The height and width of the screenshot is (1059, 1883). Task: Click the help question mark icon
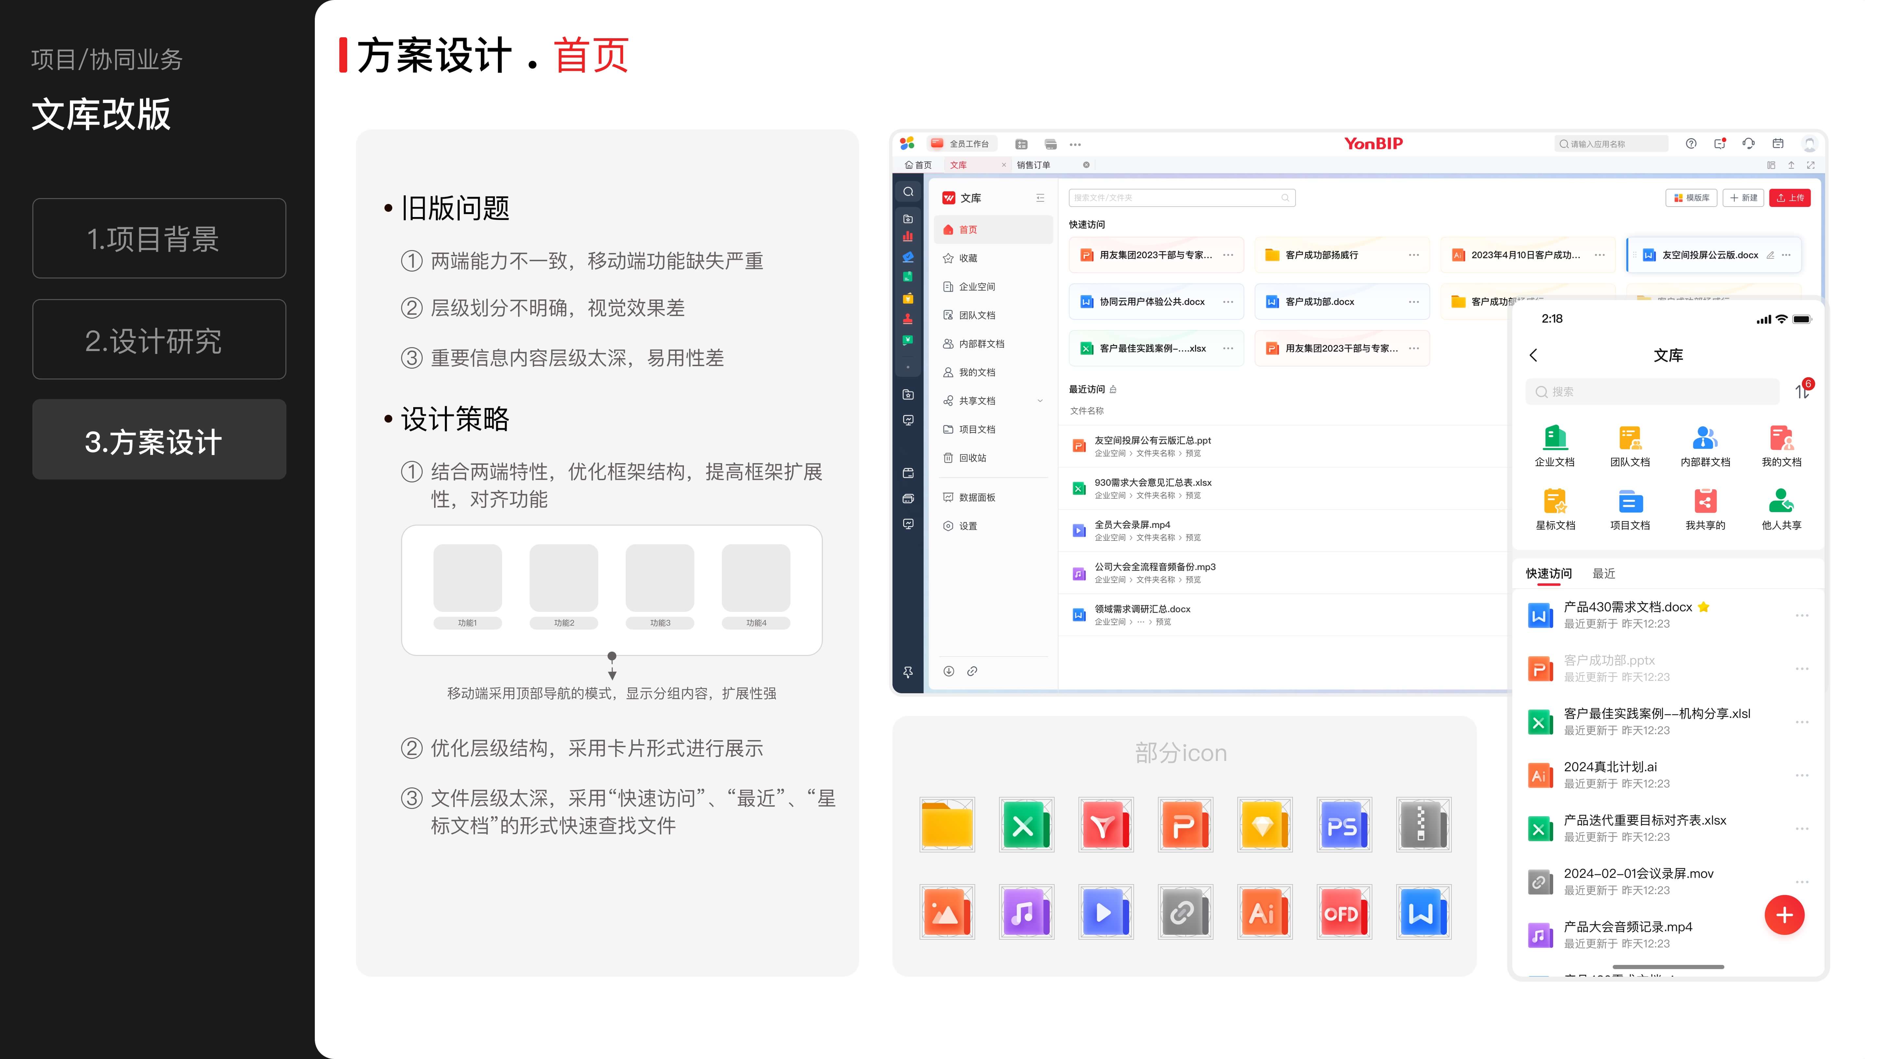point(1691,144)
